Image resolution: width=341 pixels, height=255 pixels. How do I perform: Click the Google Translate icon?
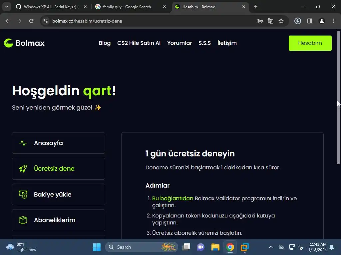[x=270, y=21]
